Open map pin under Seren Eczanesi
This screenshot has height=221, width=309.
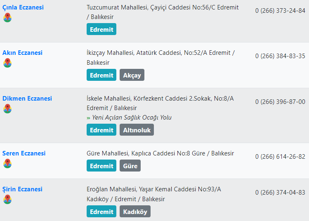7,164
